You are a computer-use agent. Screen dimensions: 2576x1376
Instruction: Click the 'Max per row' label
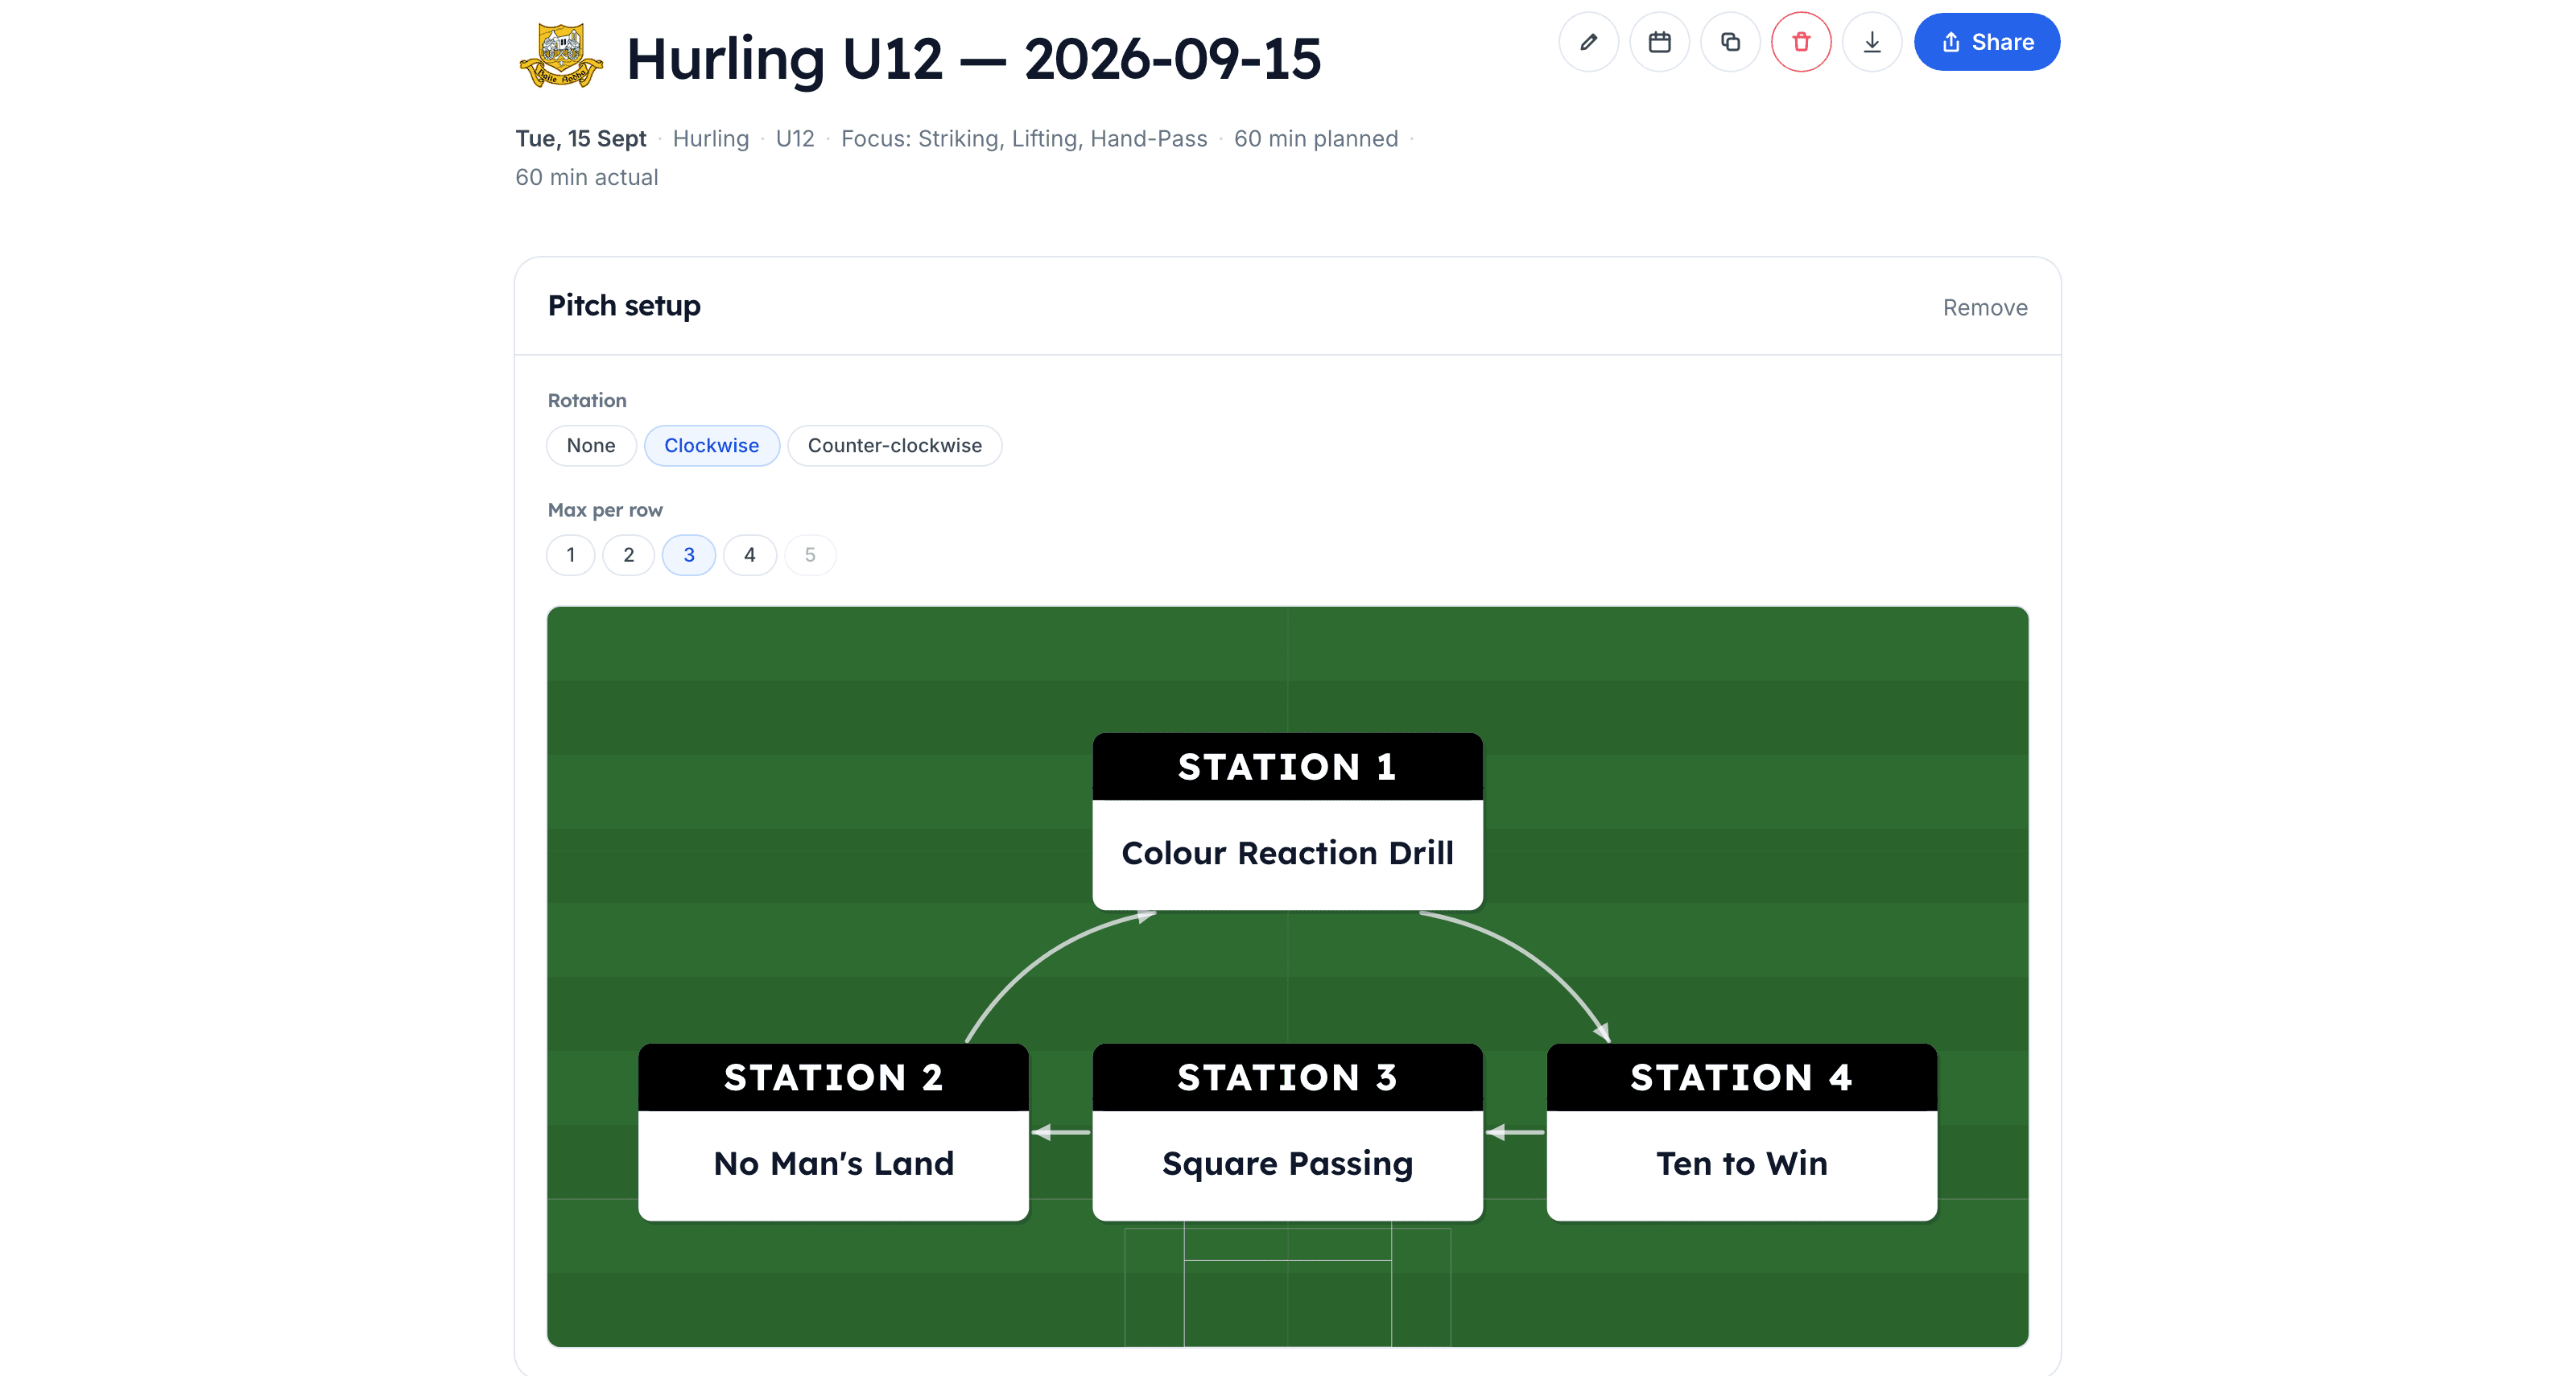[605, 511]
